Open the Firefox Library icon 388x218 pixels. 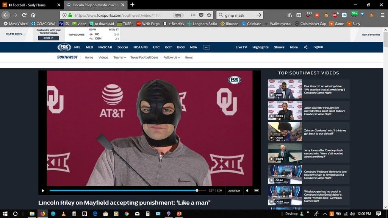click(x=290, y=15)
